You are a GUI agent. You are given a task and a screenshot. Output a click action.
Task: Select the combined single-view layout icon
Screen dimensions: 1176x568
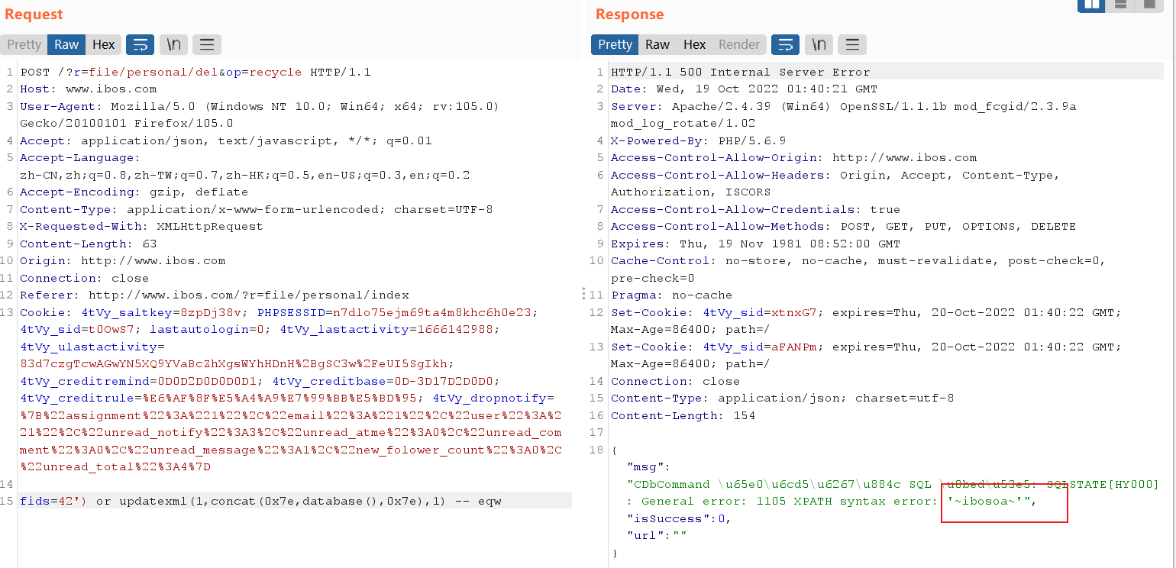1149,5
